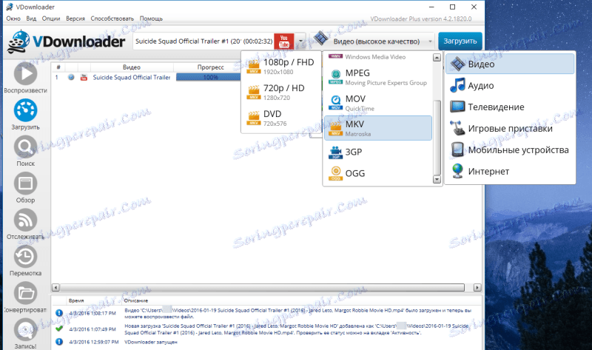The width and height of the screenshot is (592, 350).
Task: Click the green checkmark log icon
Action: 59,329
